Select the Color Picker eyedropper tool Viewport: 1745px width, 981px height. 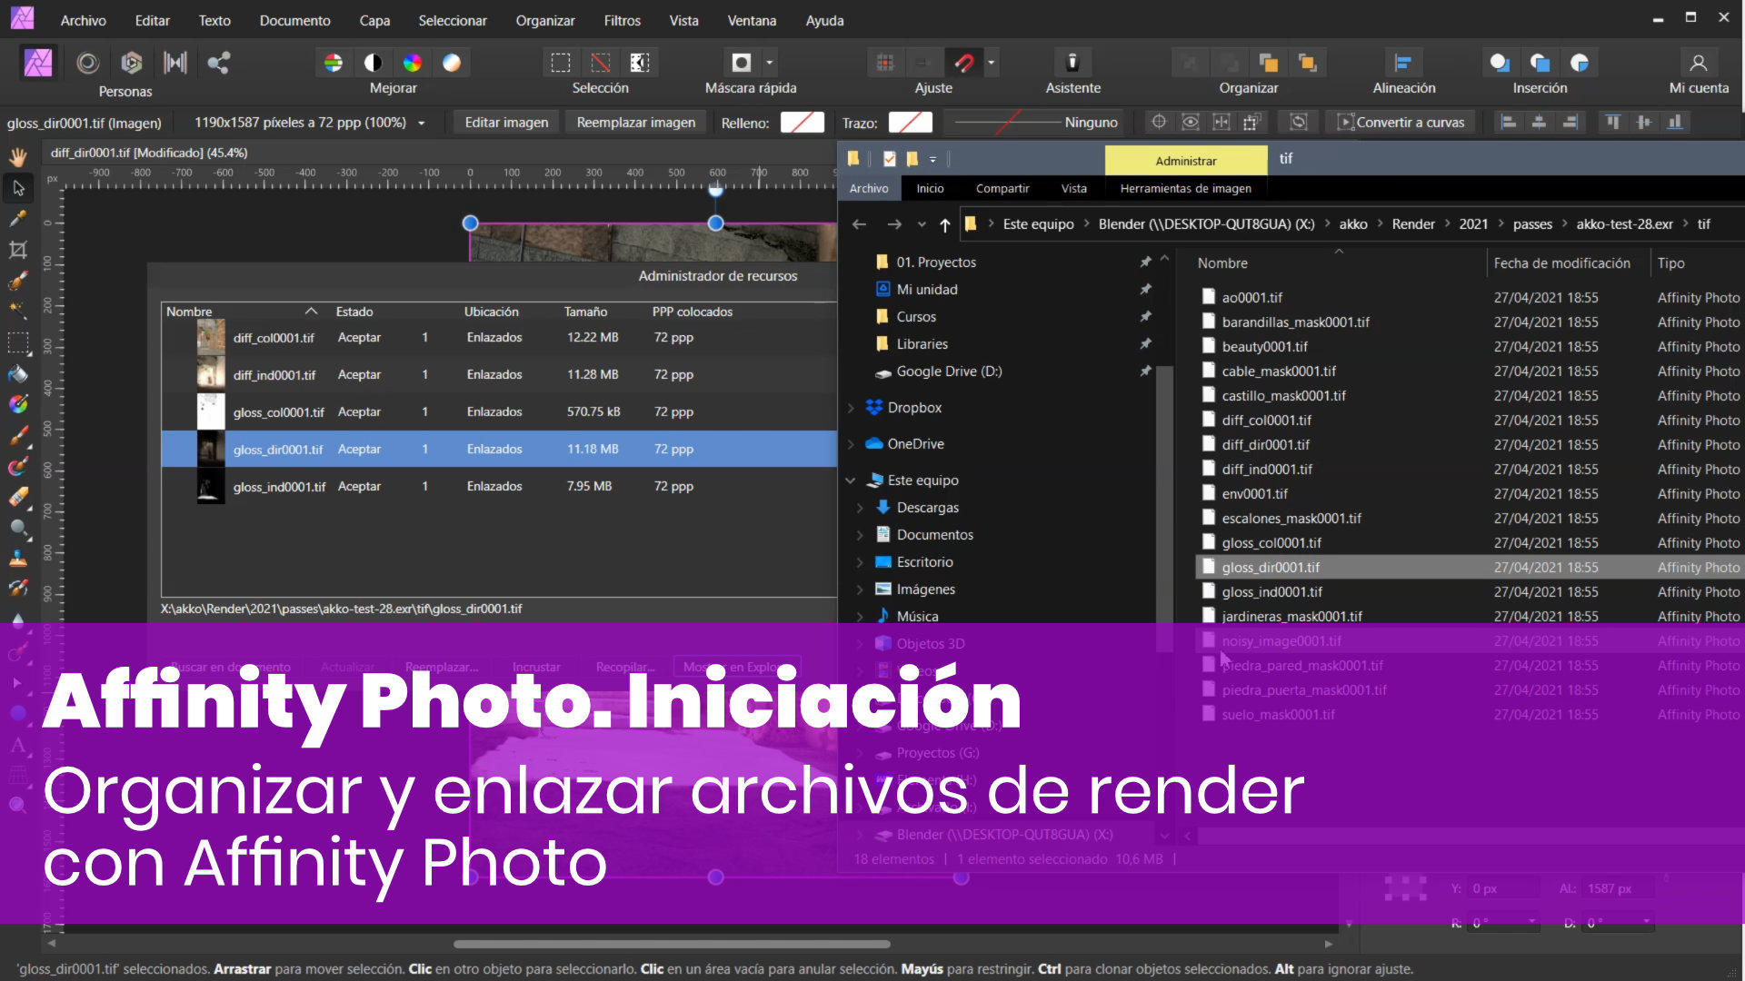[x=18, y=219]
